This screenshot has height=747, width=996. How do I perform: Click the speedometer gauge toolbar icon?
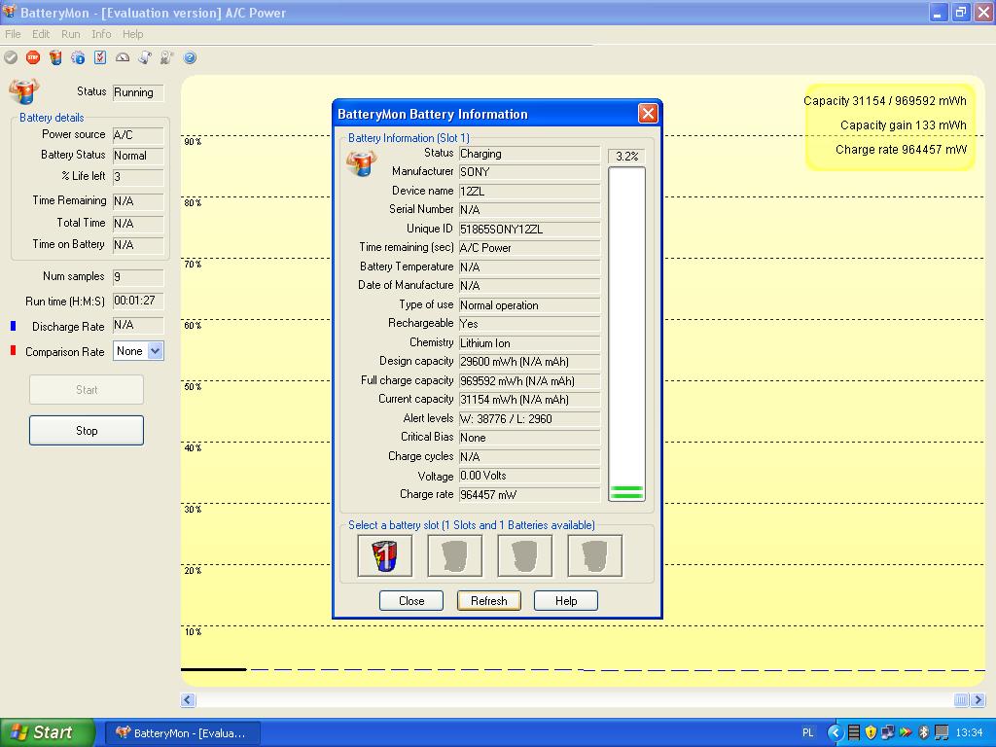pos(123,57)
